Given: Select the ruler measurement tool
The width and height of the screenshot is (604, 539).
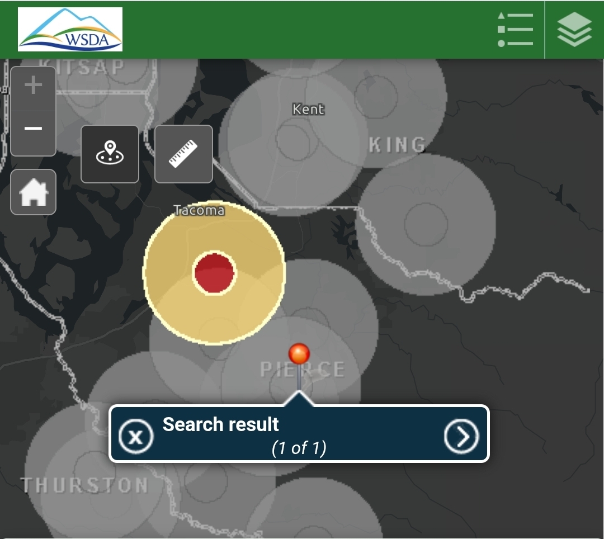Looking at the screenshot, I should point(183,154).
